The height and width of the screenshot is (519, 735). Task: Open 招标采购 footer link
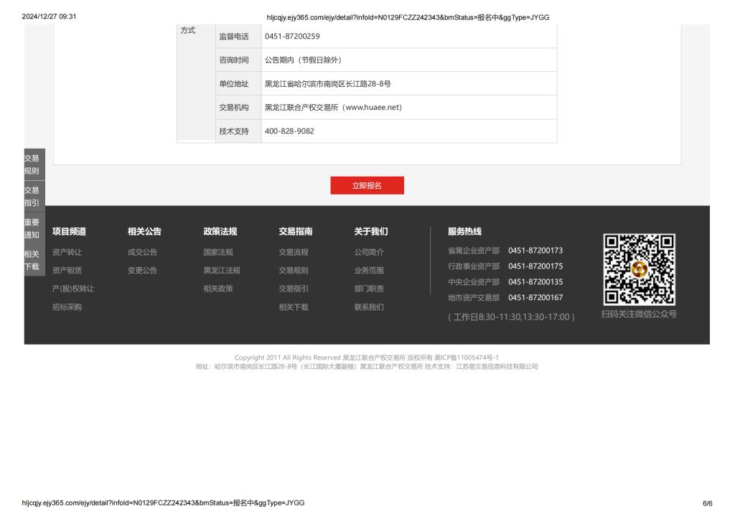pos(67,307)
